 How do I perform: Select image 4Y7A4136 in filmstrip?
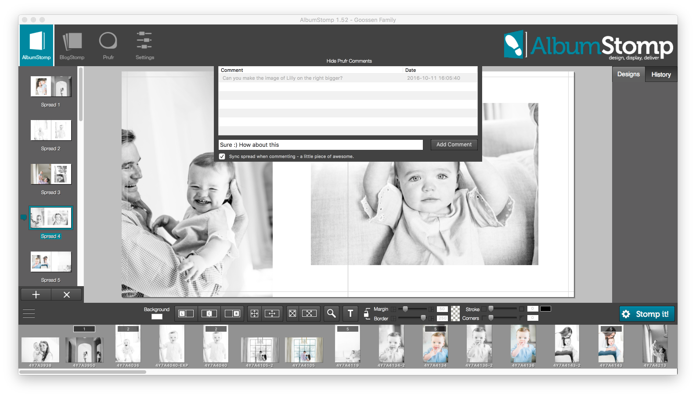tap(523, 344)
